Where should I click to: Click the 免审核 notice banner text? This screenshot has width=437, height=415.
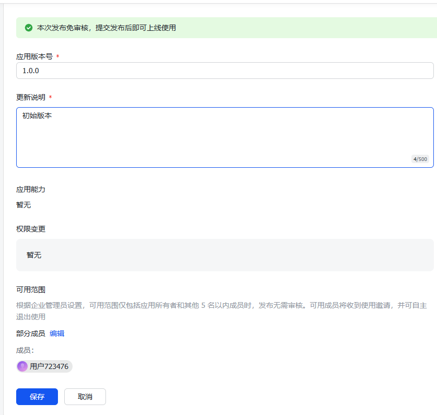click(x=107, y=28)
